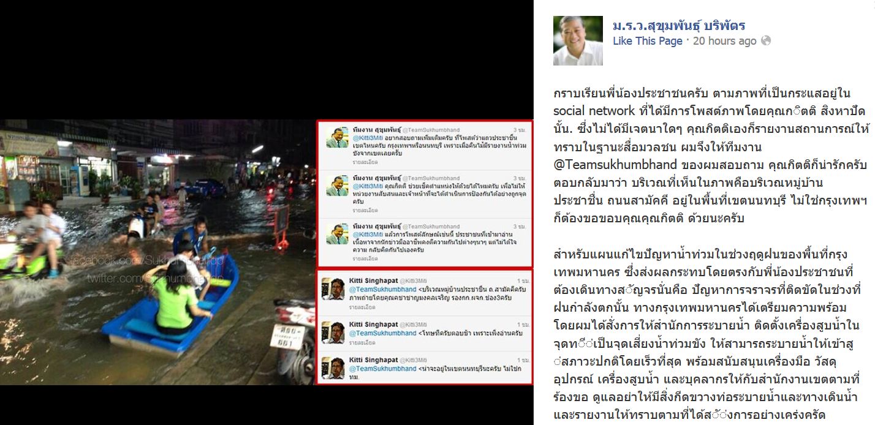Click the first ทีมงาน สุขุมพันธุ์ tweet avatar
The image size is (875, 425).
336,138
